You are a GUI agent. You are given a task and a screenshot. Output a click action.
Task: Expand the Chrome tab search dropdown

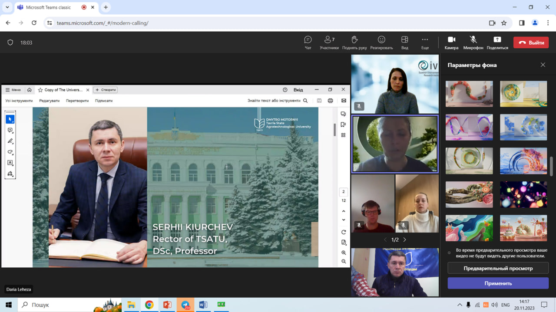(x=7, y=7)
